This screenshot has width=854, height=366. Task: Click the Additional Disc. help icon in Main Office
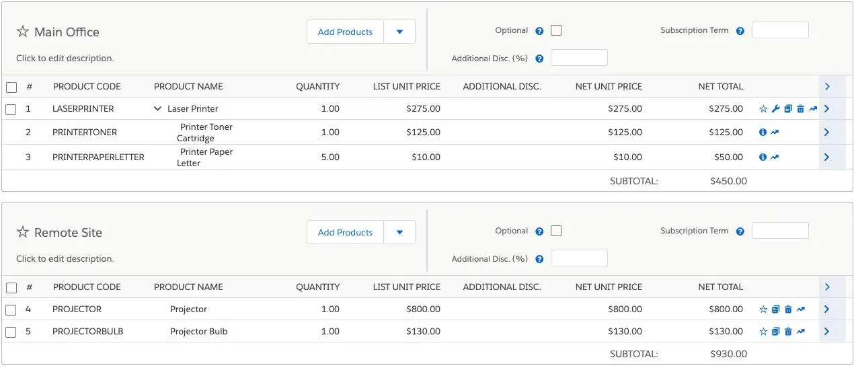539,59
